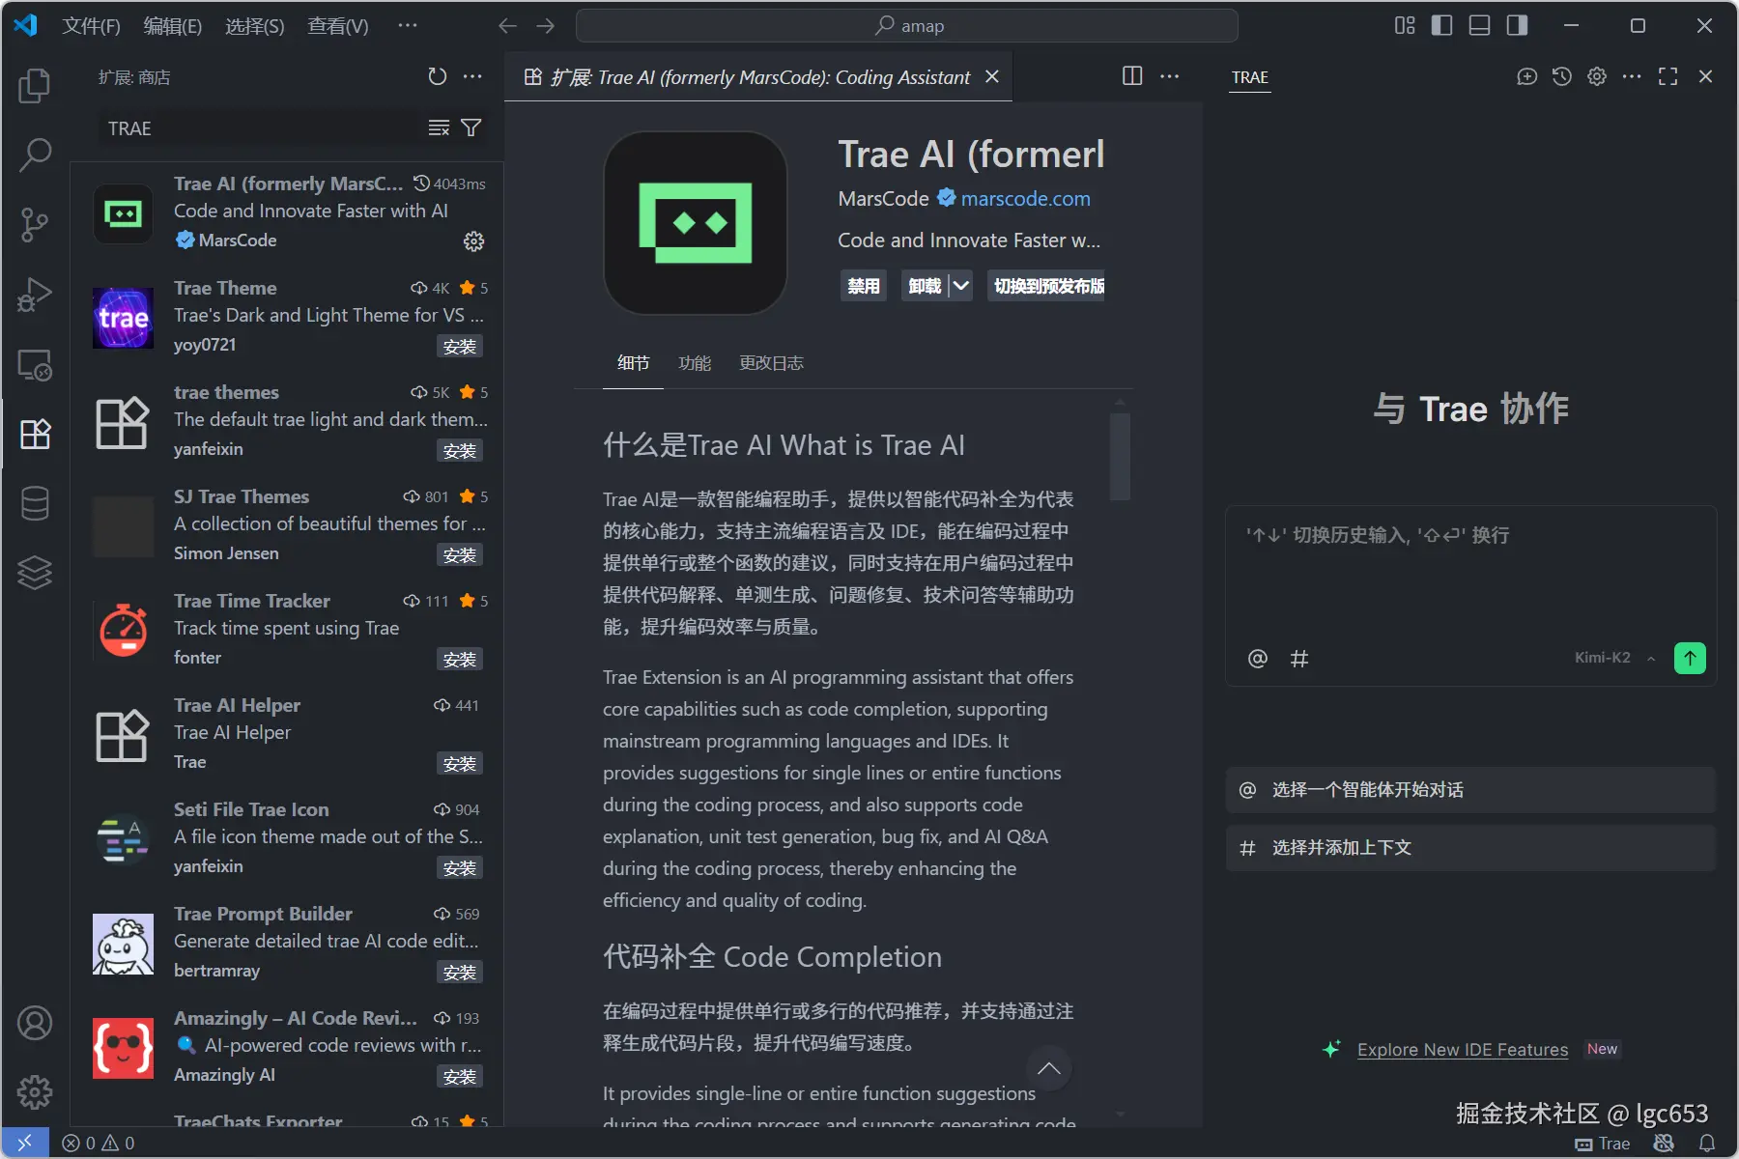Expand the uninstall dropdown arrow
1739x1159 pixels.
click(960, 286)
